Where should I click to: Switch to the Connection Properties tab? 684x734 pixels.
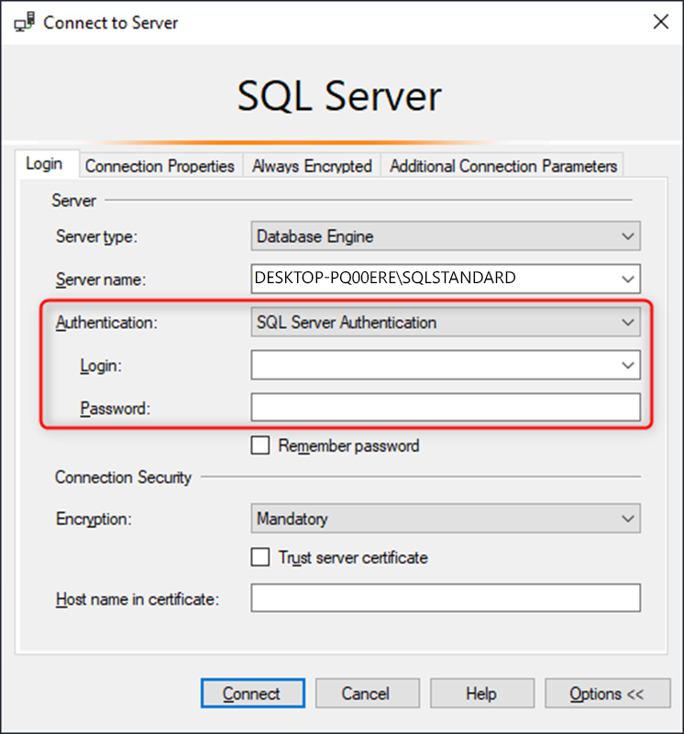[160, 166]
